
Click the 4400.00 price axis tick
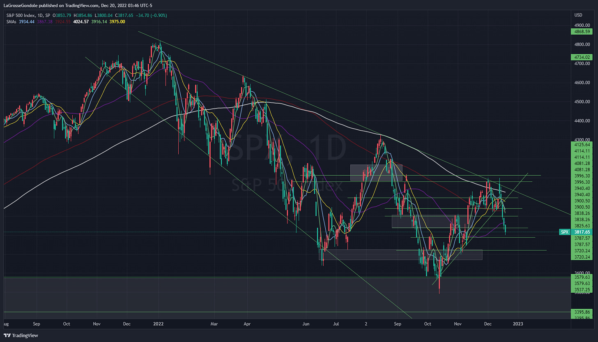pyautogui.click(x=582, y=121)
